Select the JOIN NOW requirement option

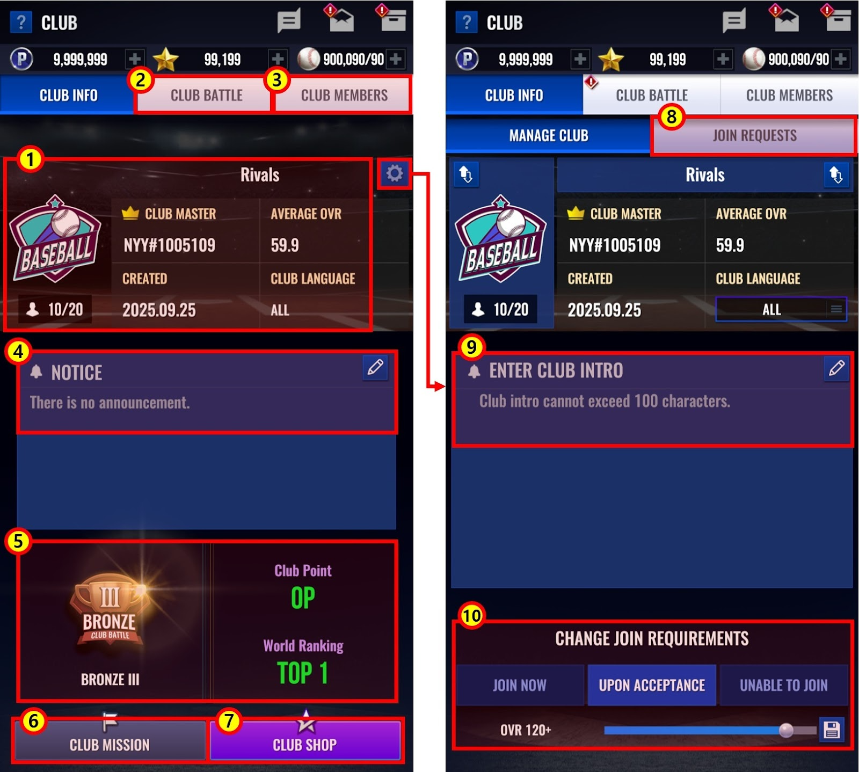click(520, 685)
